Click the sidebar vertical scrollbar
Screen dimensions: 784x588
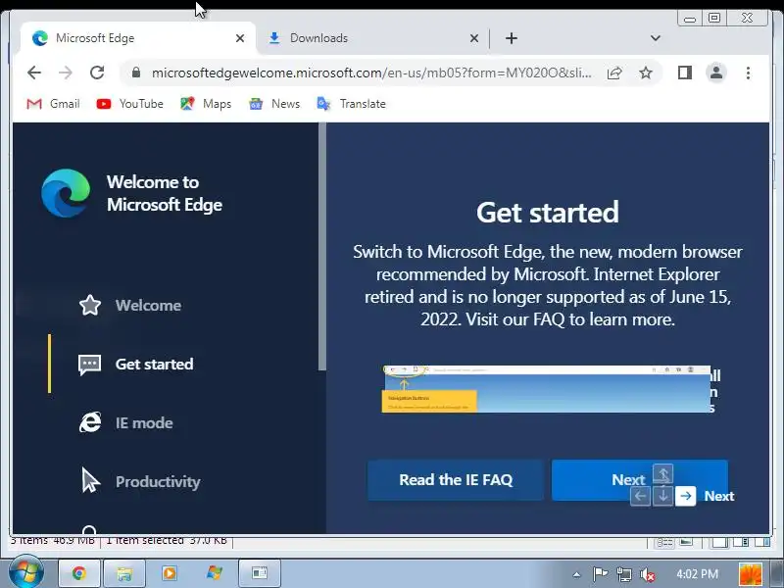(322, 247)
